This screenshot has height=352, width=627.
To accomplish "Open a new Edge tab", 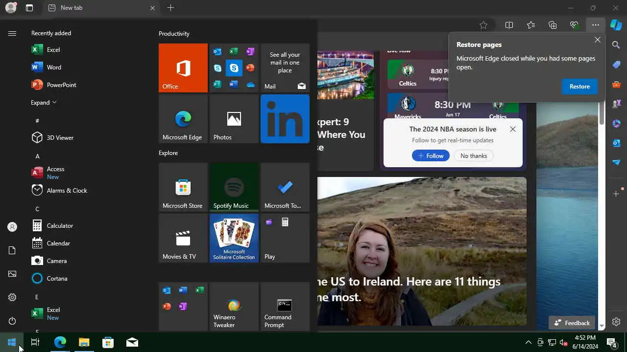I will tap(170, 8).
